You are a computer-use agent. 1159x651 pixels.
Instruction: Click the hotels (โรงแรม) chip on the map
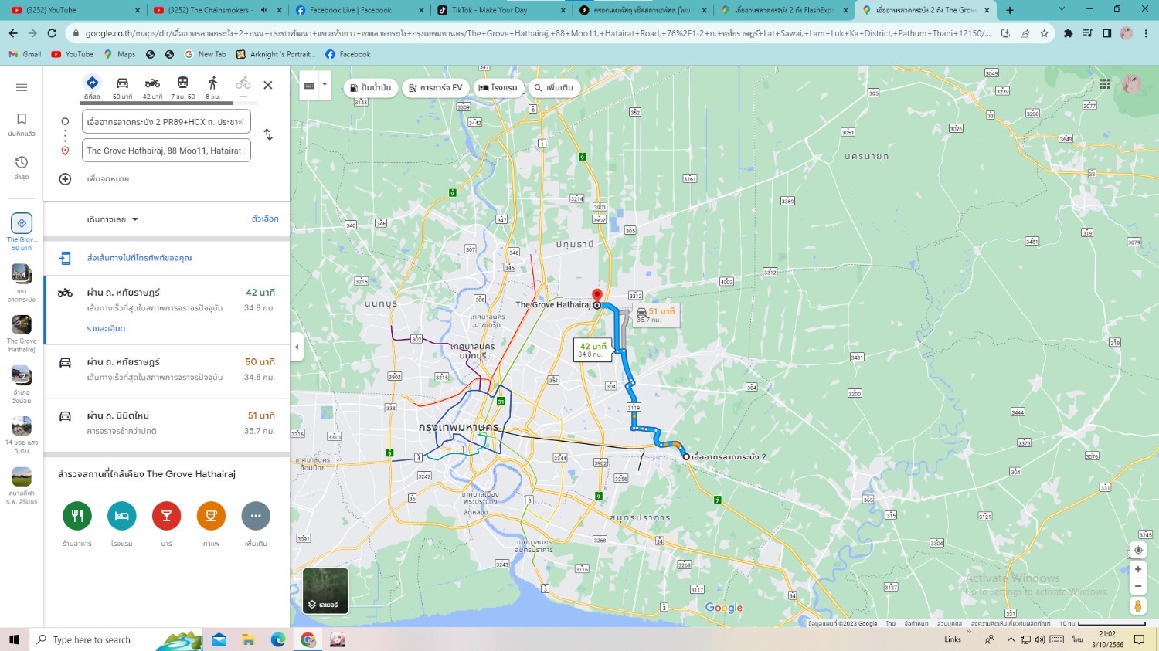tap(498, 87)
